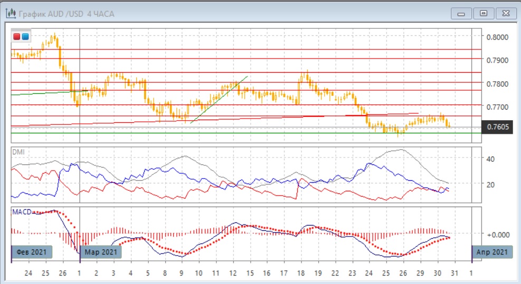521x284 pixels.
Task: Click the MACD indicator label
Action: [x=22, y=211]
